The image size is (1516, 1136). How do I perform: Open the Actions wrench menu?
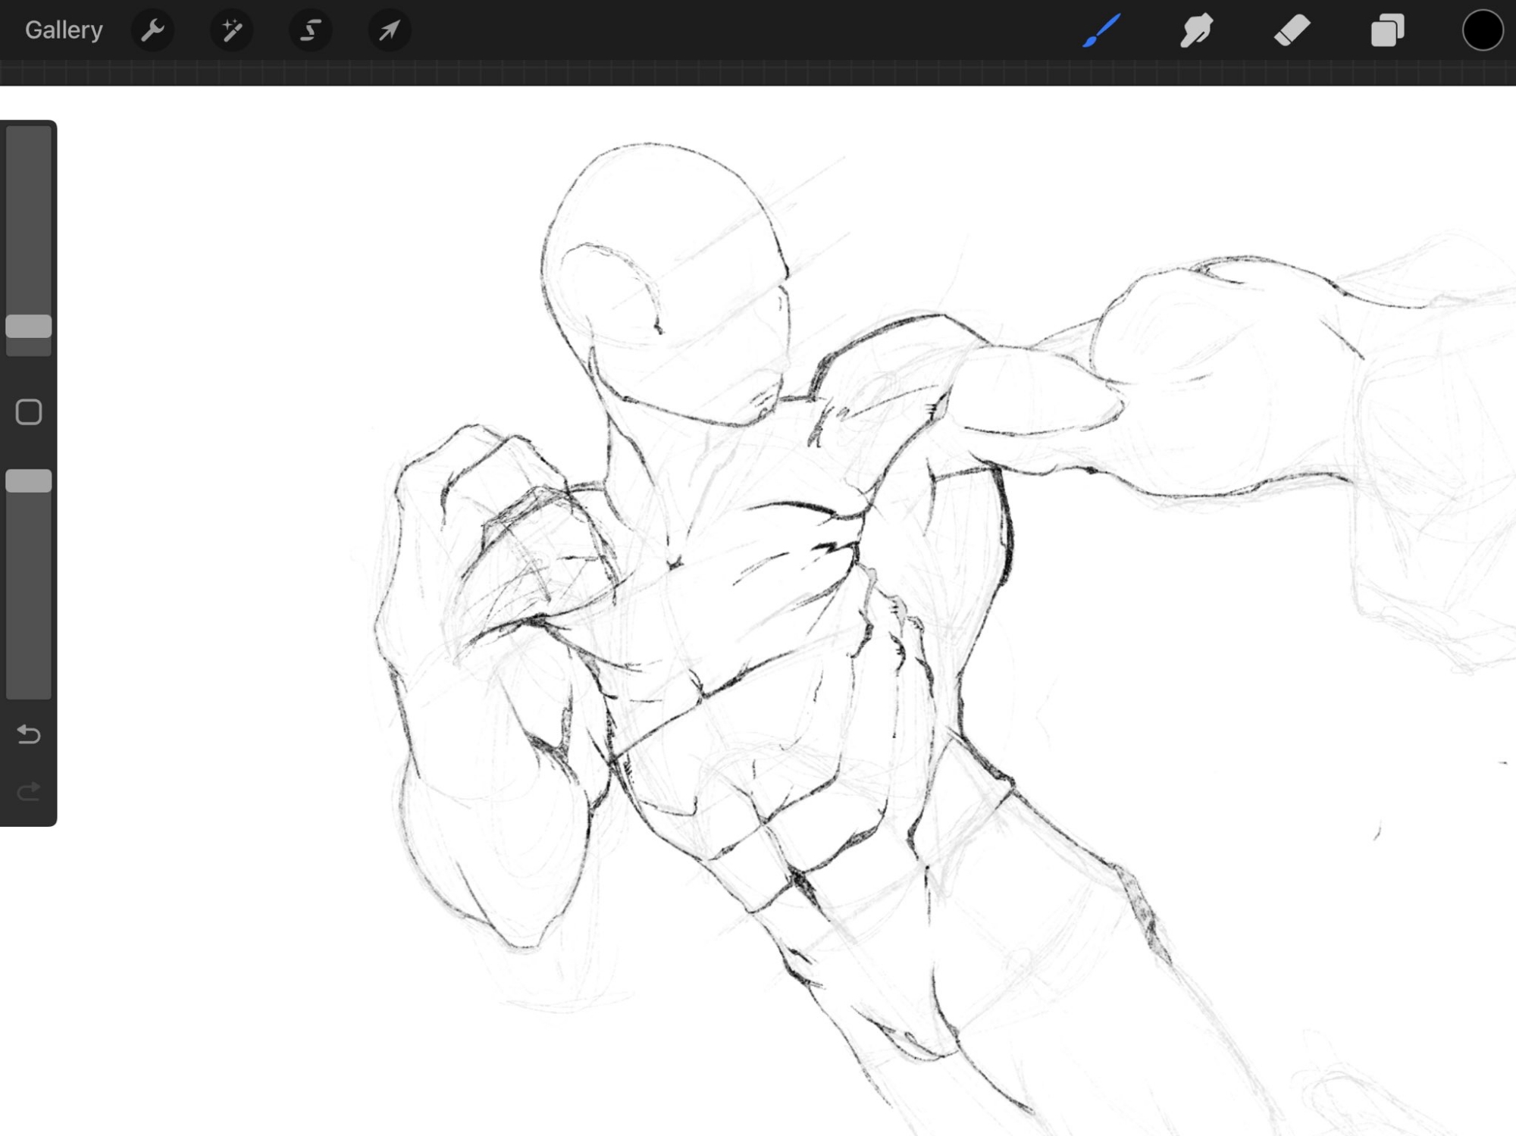[152, 30]
